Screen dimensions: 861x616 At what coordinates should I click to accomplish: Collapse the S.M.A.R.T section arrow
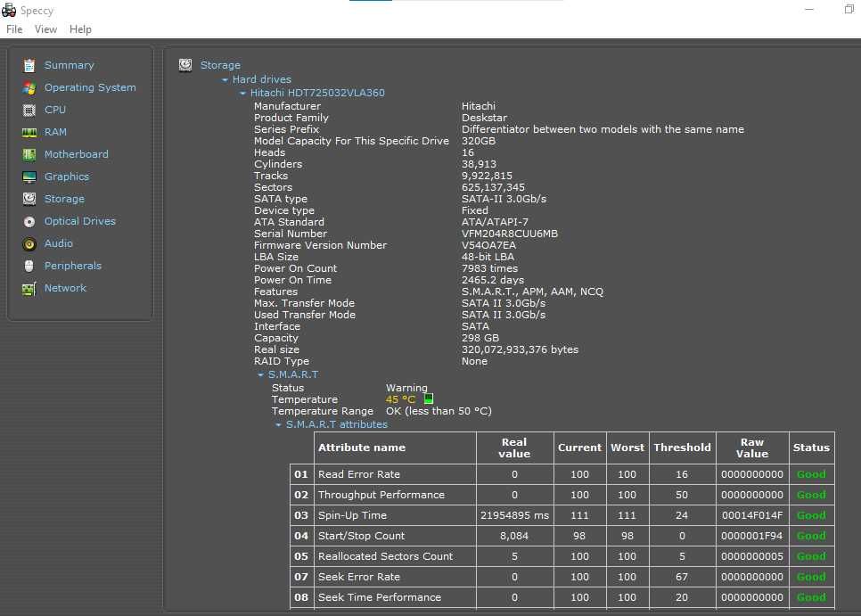(260, 375)
